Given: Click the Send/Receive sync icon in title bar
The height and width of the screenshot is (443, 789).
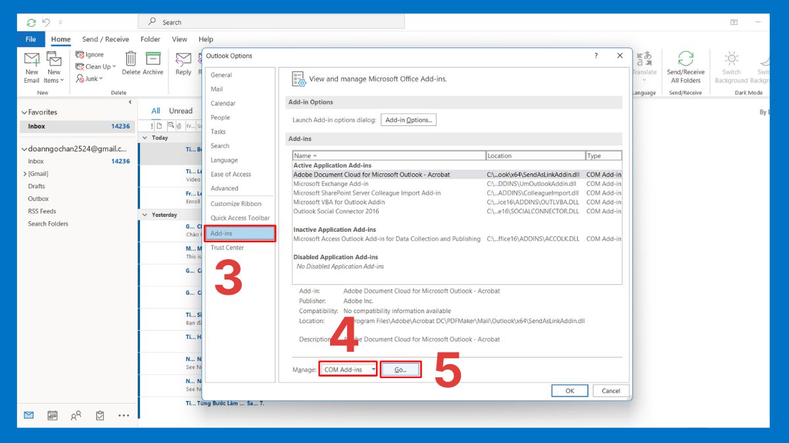Looking at the screenshot, I should tap(31, 22).
